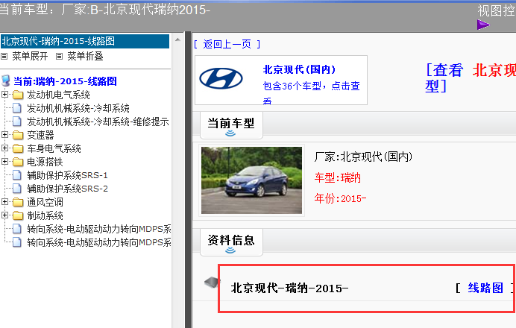The height and width of the screenshot is (328, 516).
Task: Click the document icon for 冷却系统-维修提示
Action: [x=17, y=122]
